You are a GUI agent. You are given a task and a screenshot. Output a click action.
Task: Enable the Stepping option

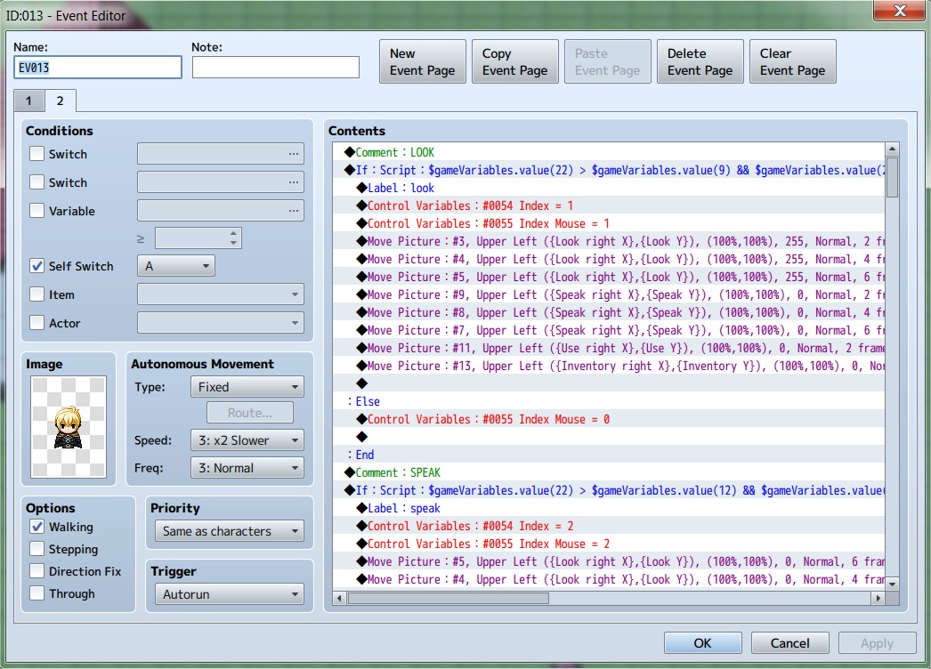[36, 549]
